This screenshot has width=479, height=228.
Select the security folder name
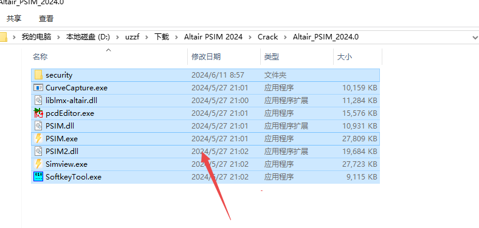click(x=59, y=75)
